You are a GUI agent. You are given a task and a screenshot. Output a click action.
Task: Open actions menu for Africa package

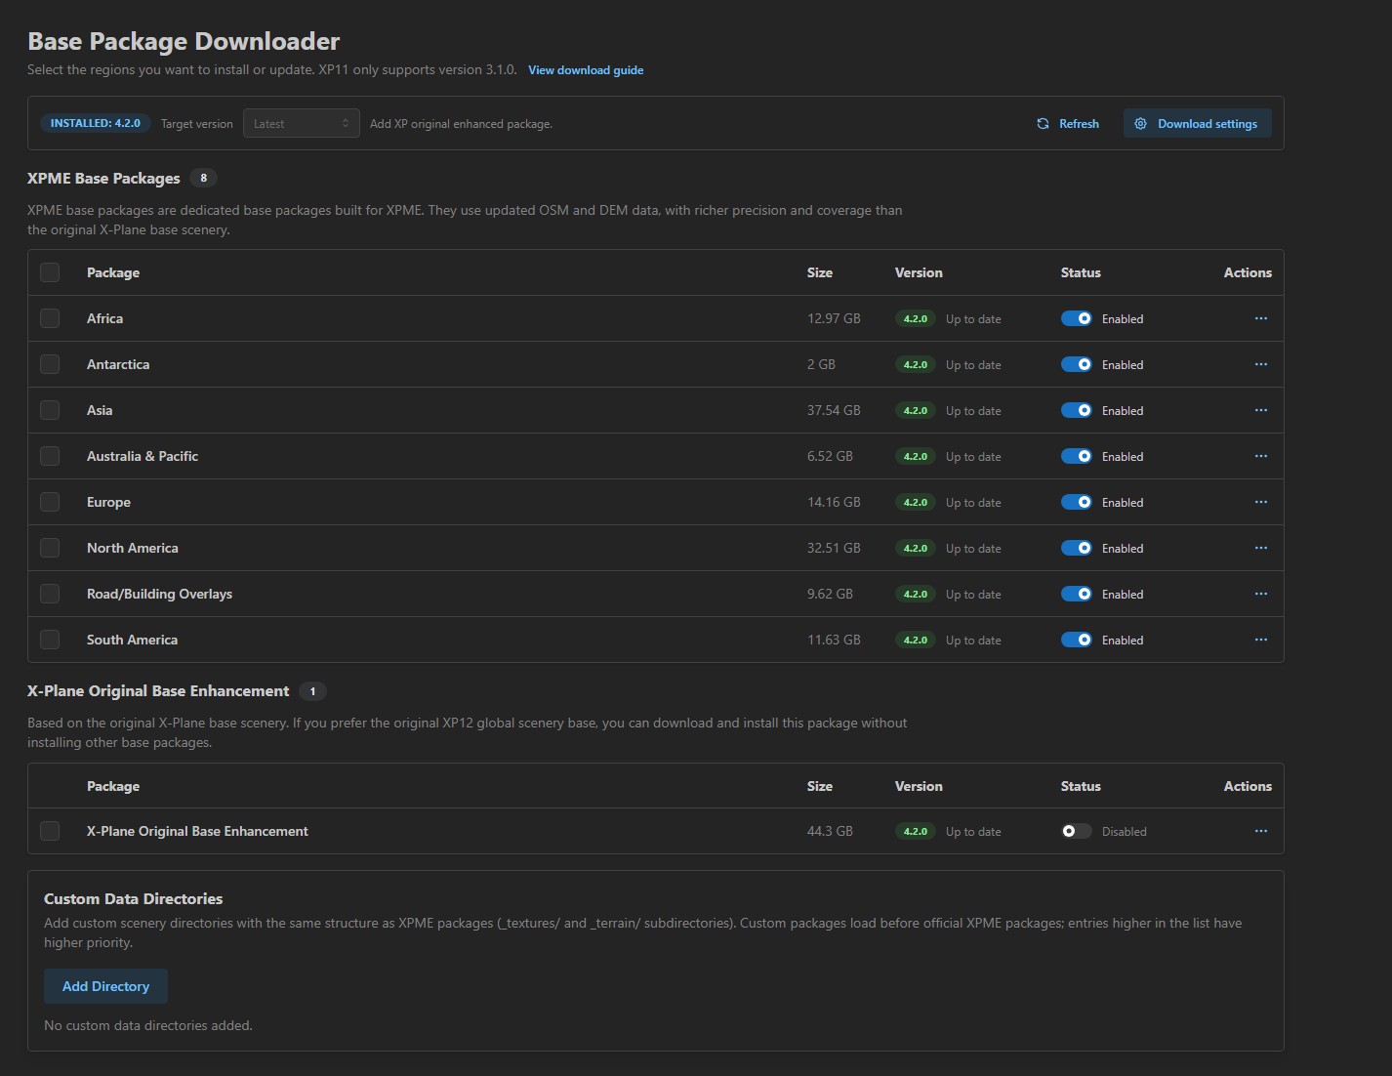click(x=1260, y=318)
